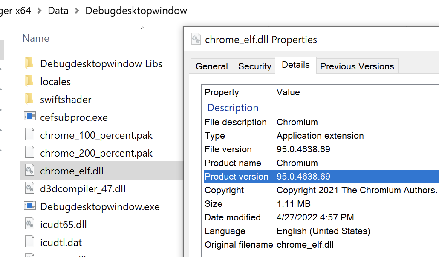Select the Details tab

[x=296, y=65]
